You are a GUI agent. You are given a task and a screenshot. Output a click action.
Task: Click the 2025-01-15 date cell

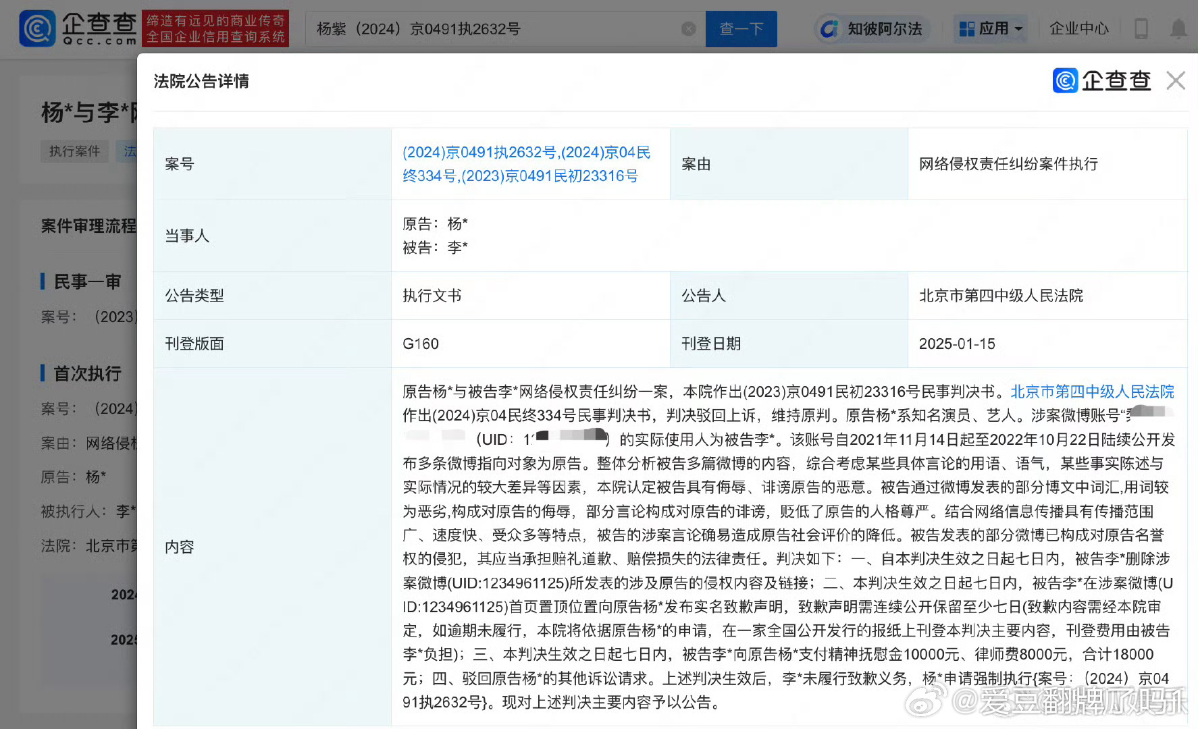[1047, 344]
